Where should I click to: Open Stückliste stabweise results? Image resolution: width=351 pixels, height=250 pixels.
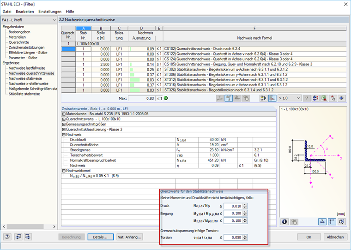(x=24, y=94)
